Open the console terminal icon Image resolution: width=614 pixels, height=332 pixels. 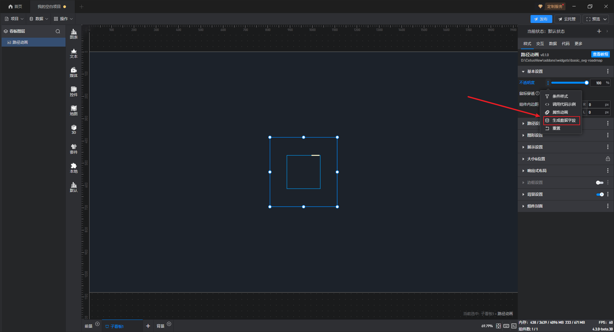[x=514, y=326]
